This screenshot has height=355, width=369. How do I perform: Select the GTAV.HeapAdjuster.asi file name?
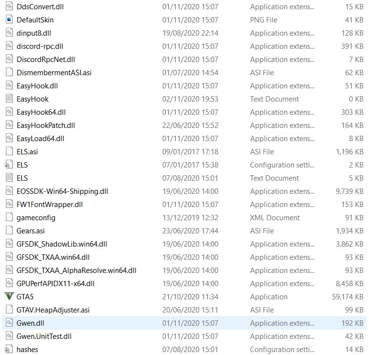pos(53,310)
